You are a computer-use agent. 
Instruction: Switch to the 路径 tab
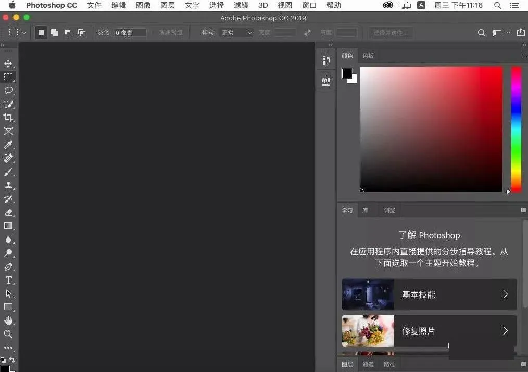coord(389,364)
